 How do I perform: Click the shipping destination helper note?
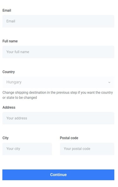tap(58, 95)
